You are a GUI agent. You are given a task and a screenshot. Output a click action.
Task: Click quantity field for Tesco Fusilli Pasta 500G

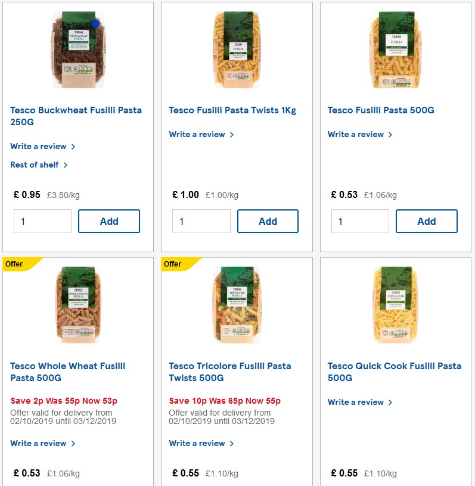(360, 221)
